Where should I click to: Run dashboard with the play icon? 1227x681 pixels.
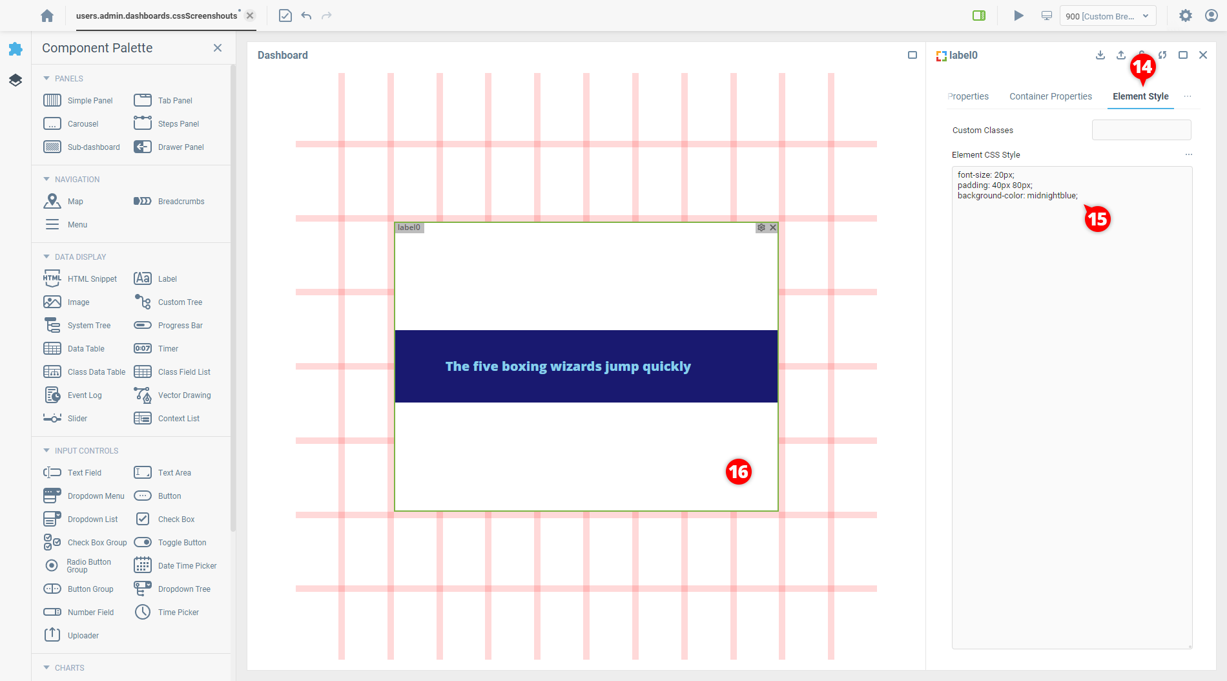[1018, 16]
